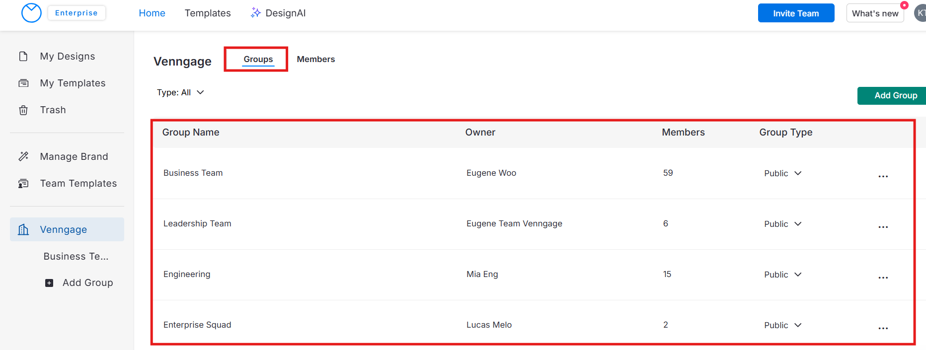The height and width of the screenshot is (350, 926).
Task: Click the plus icon beside Add Group
Action: click(x=49, y=283)
